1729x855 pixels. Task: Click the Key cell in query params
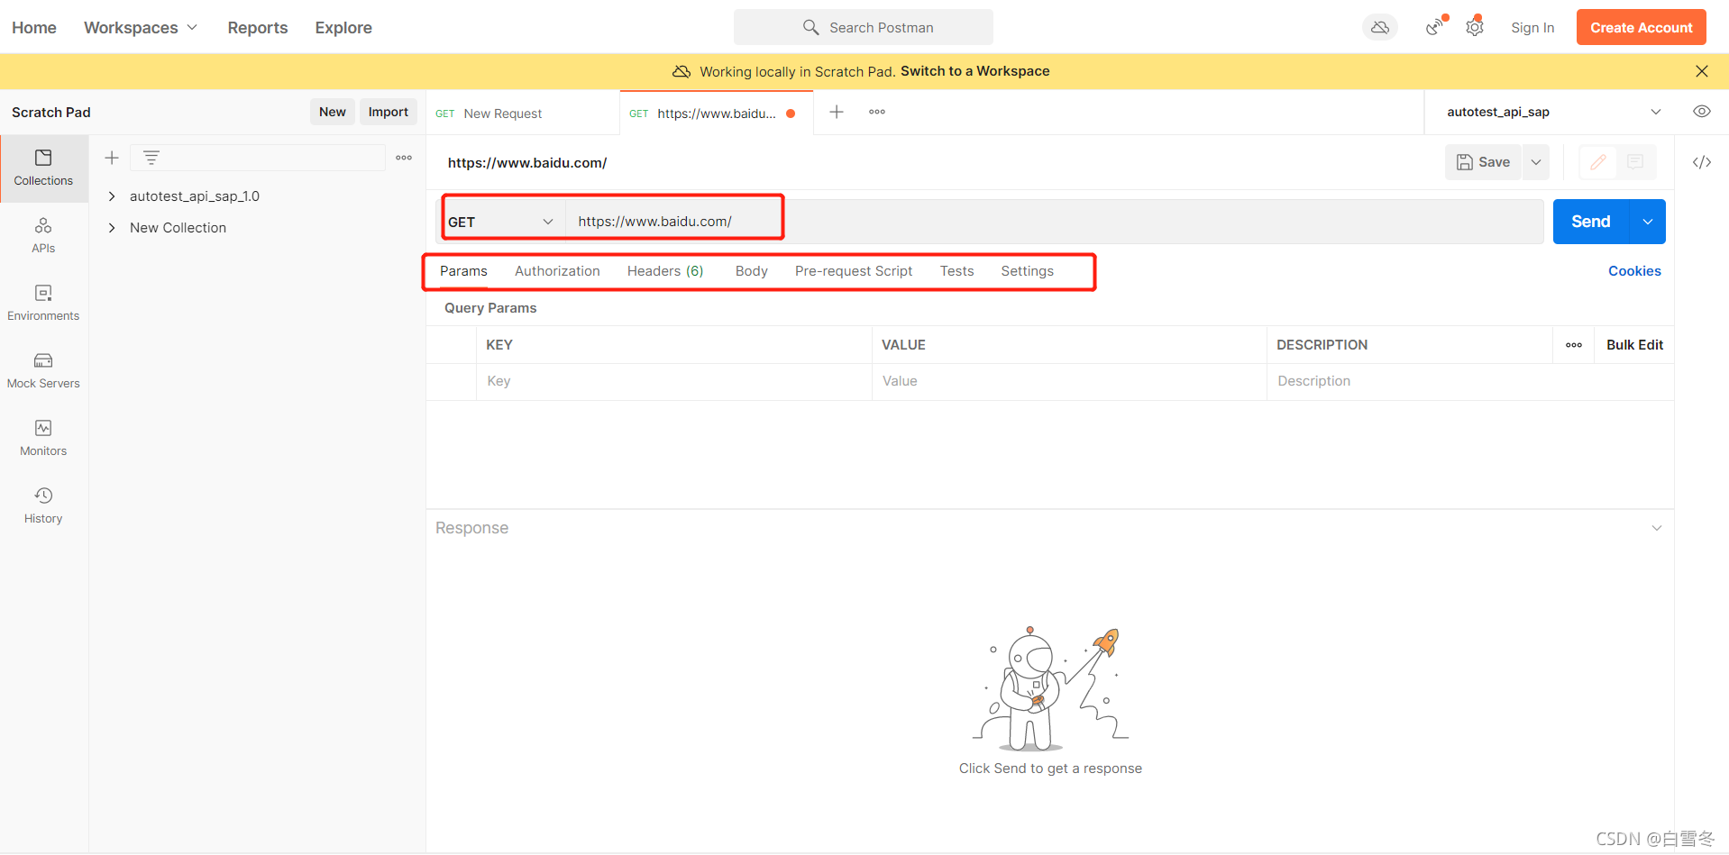pos(674,381)
